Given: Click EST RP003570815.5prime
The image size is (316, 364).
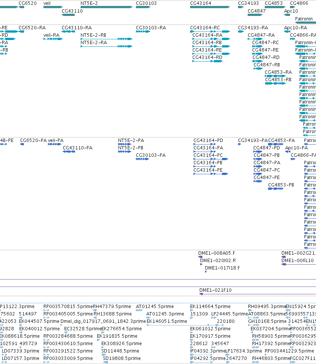Looking at the screenshot, I should (68, 307).
